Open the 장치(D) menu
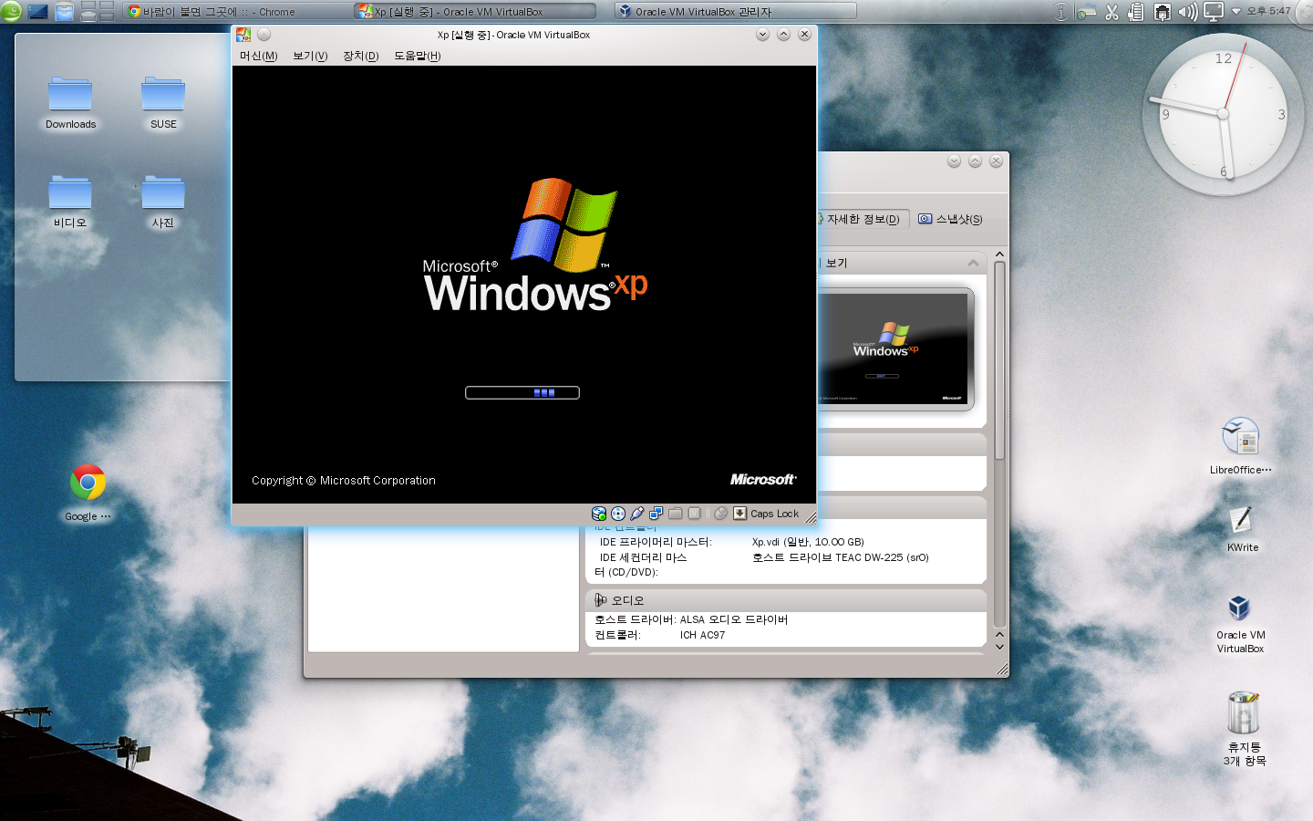Image resolution: width=1313 pixels, height=821 pixels. [360, 56]
